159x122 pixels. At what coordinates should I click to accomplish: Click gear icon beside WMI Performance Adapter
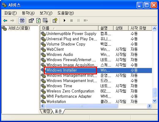pyautogui.click(x=43, y=96)
